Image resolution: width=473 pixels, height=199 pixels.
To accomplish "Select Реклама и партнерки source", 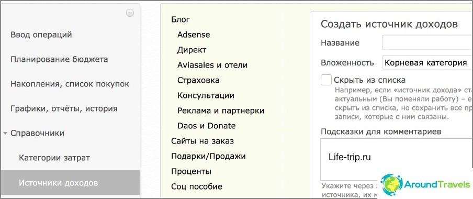I will coord(220,111).
